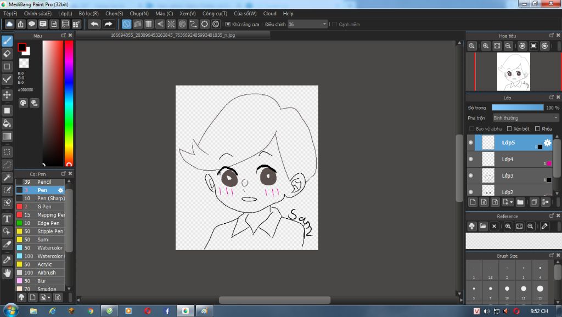Click the rainbow hue slider bar
The height and width of the screenshot is (317, 562).
(69, 103)
